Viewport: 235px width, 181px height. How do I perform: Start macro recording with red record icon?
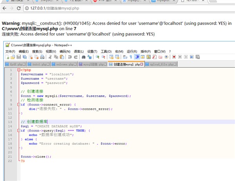coord(174,57)
